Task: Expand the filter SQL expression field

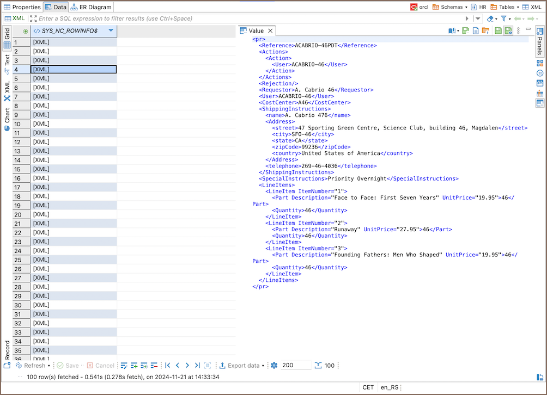Action: pyautogui.click(x=33, y=18)
